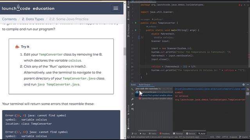Image resolution: width=250 pixels, height=140 pixels.
Task: Jump to next highlighted error arrow
Action: pos(248,5)
